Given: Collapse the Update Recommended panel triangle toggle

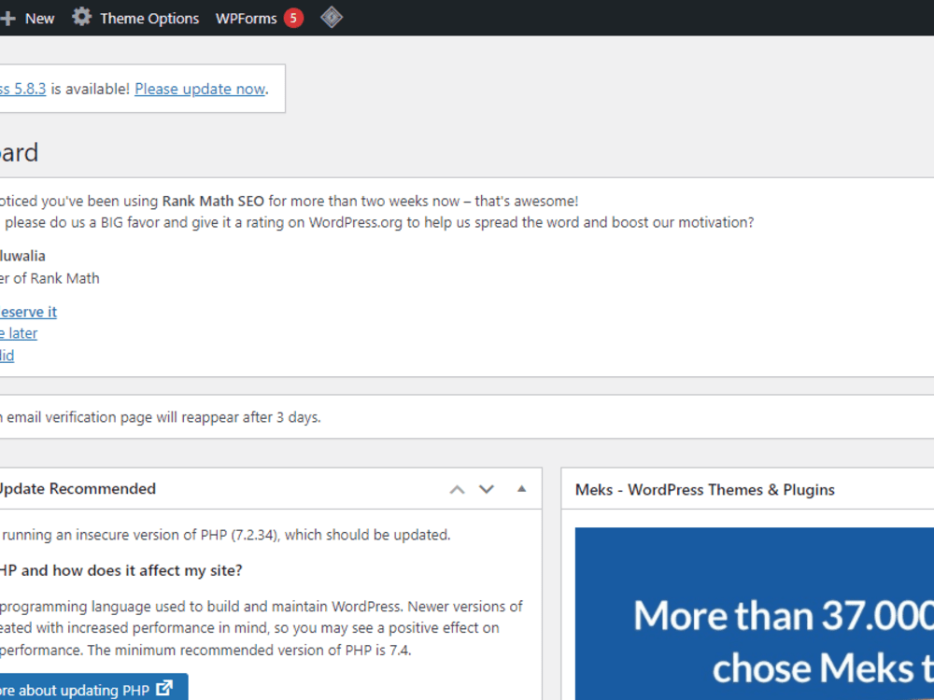Looking at the screenshot, I should [x=522, y=489].
